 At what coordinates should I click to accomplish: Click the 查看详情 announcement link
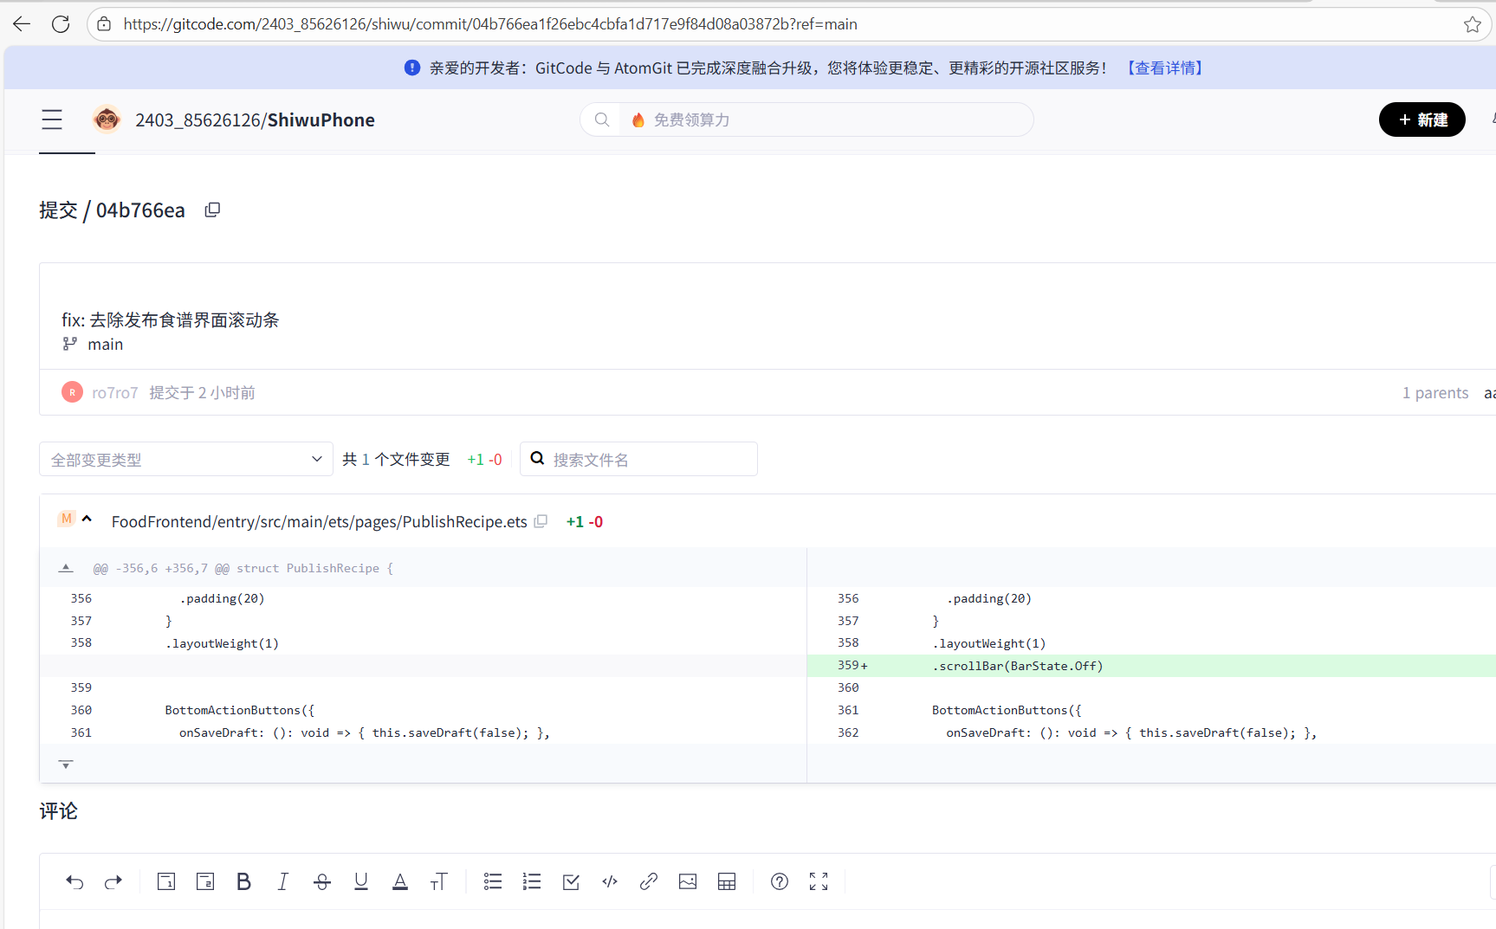click(x=1165, y=68)
